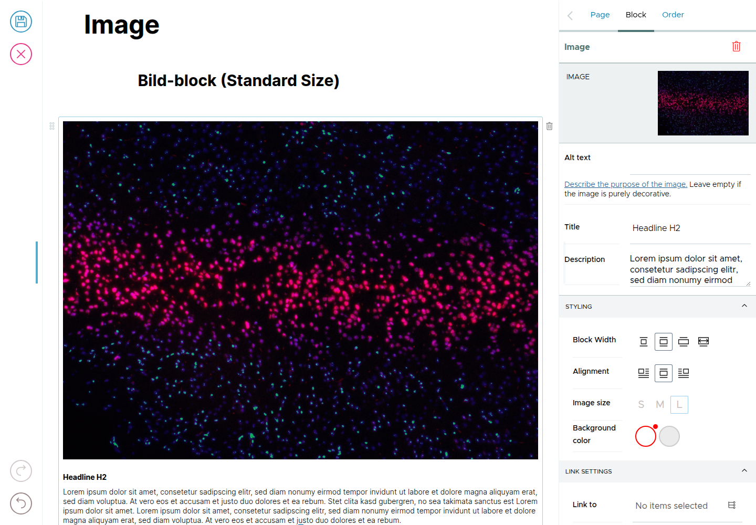The height and width of the screenshot is (525, 756).
Task: Open the Link to item browser icon
Action: [732, 505]
